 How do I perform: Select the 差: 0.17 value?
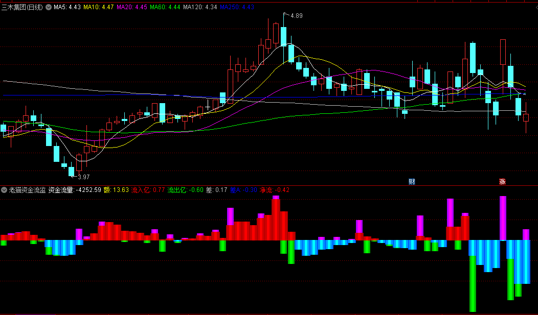point(216,190)
